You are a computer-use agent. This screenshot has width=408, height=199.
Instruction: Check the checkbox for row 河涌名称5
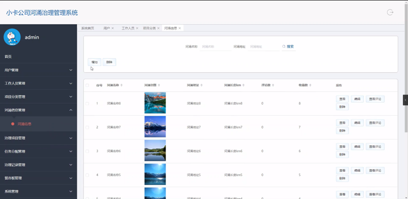(x=87, y=175)
